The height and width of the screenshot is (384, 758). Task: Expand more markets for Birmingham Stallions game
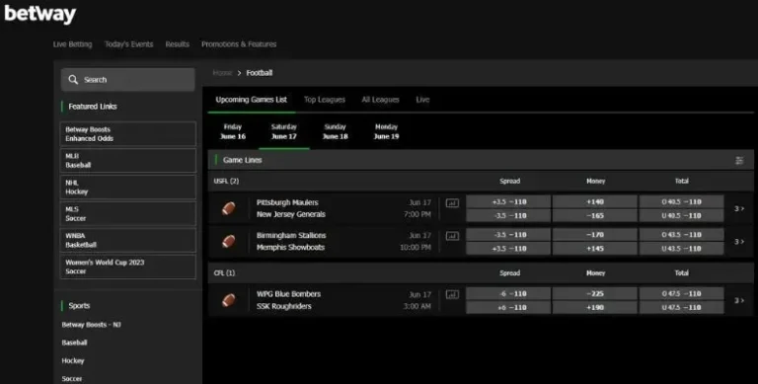(x=739, y=241)
